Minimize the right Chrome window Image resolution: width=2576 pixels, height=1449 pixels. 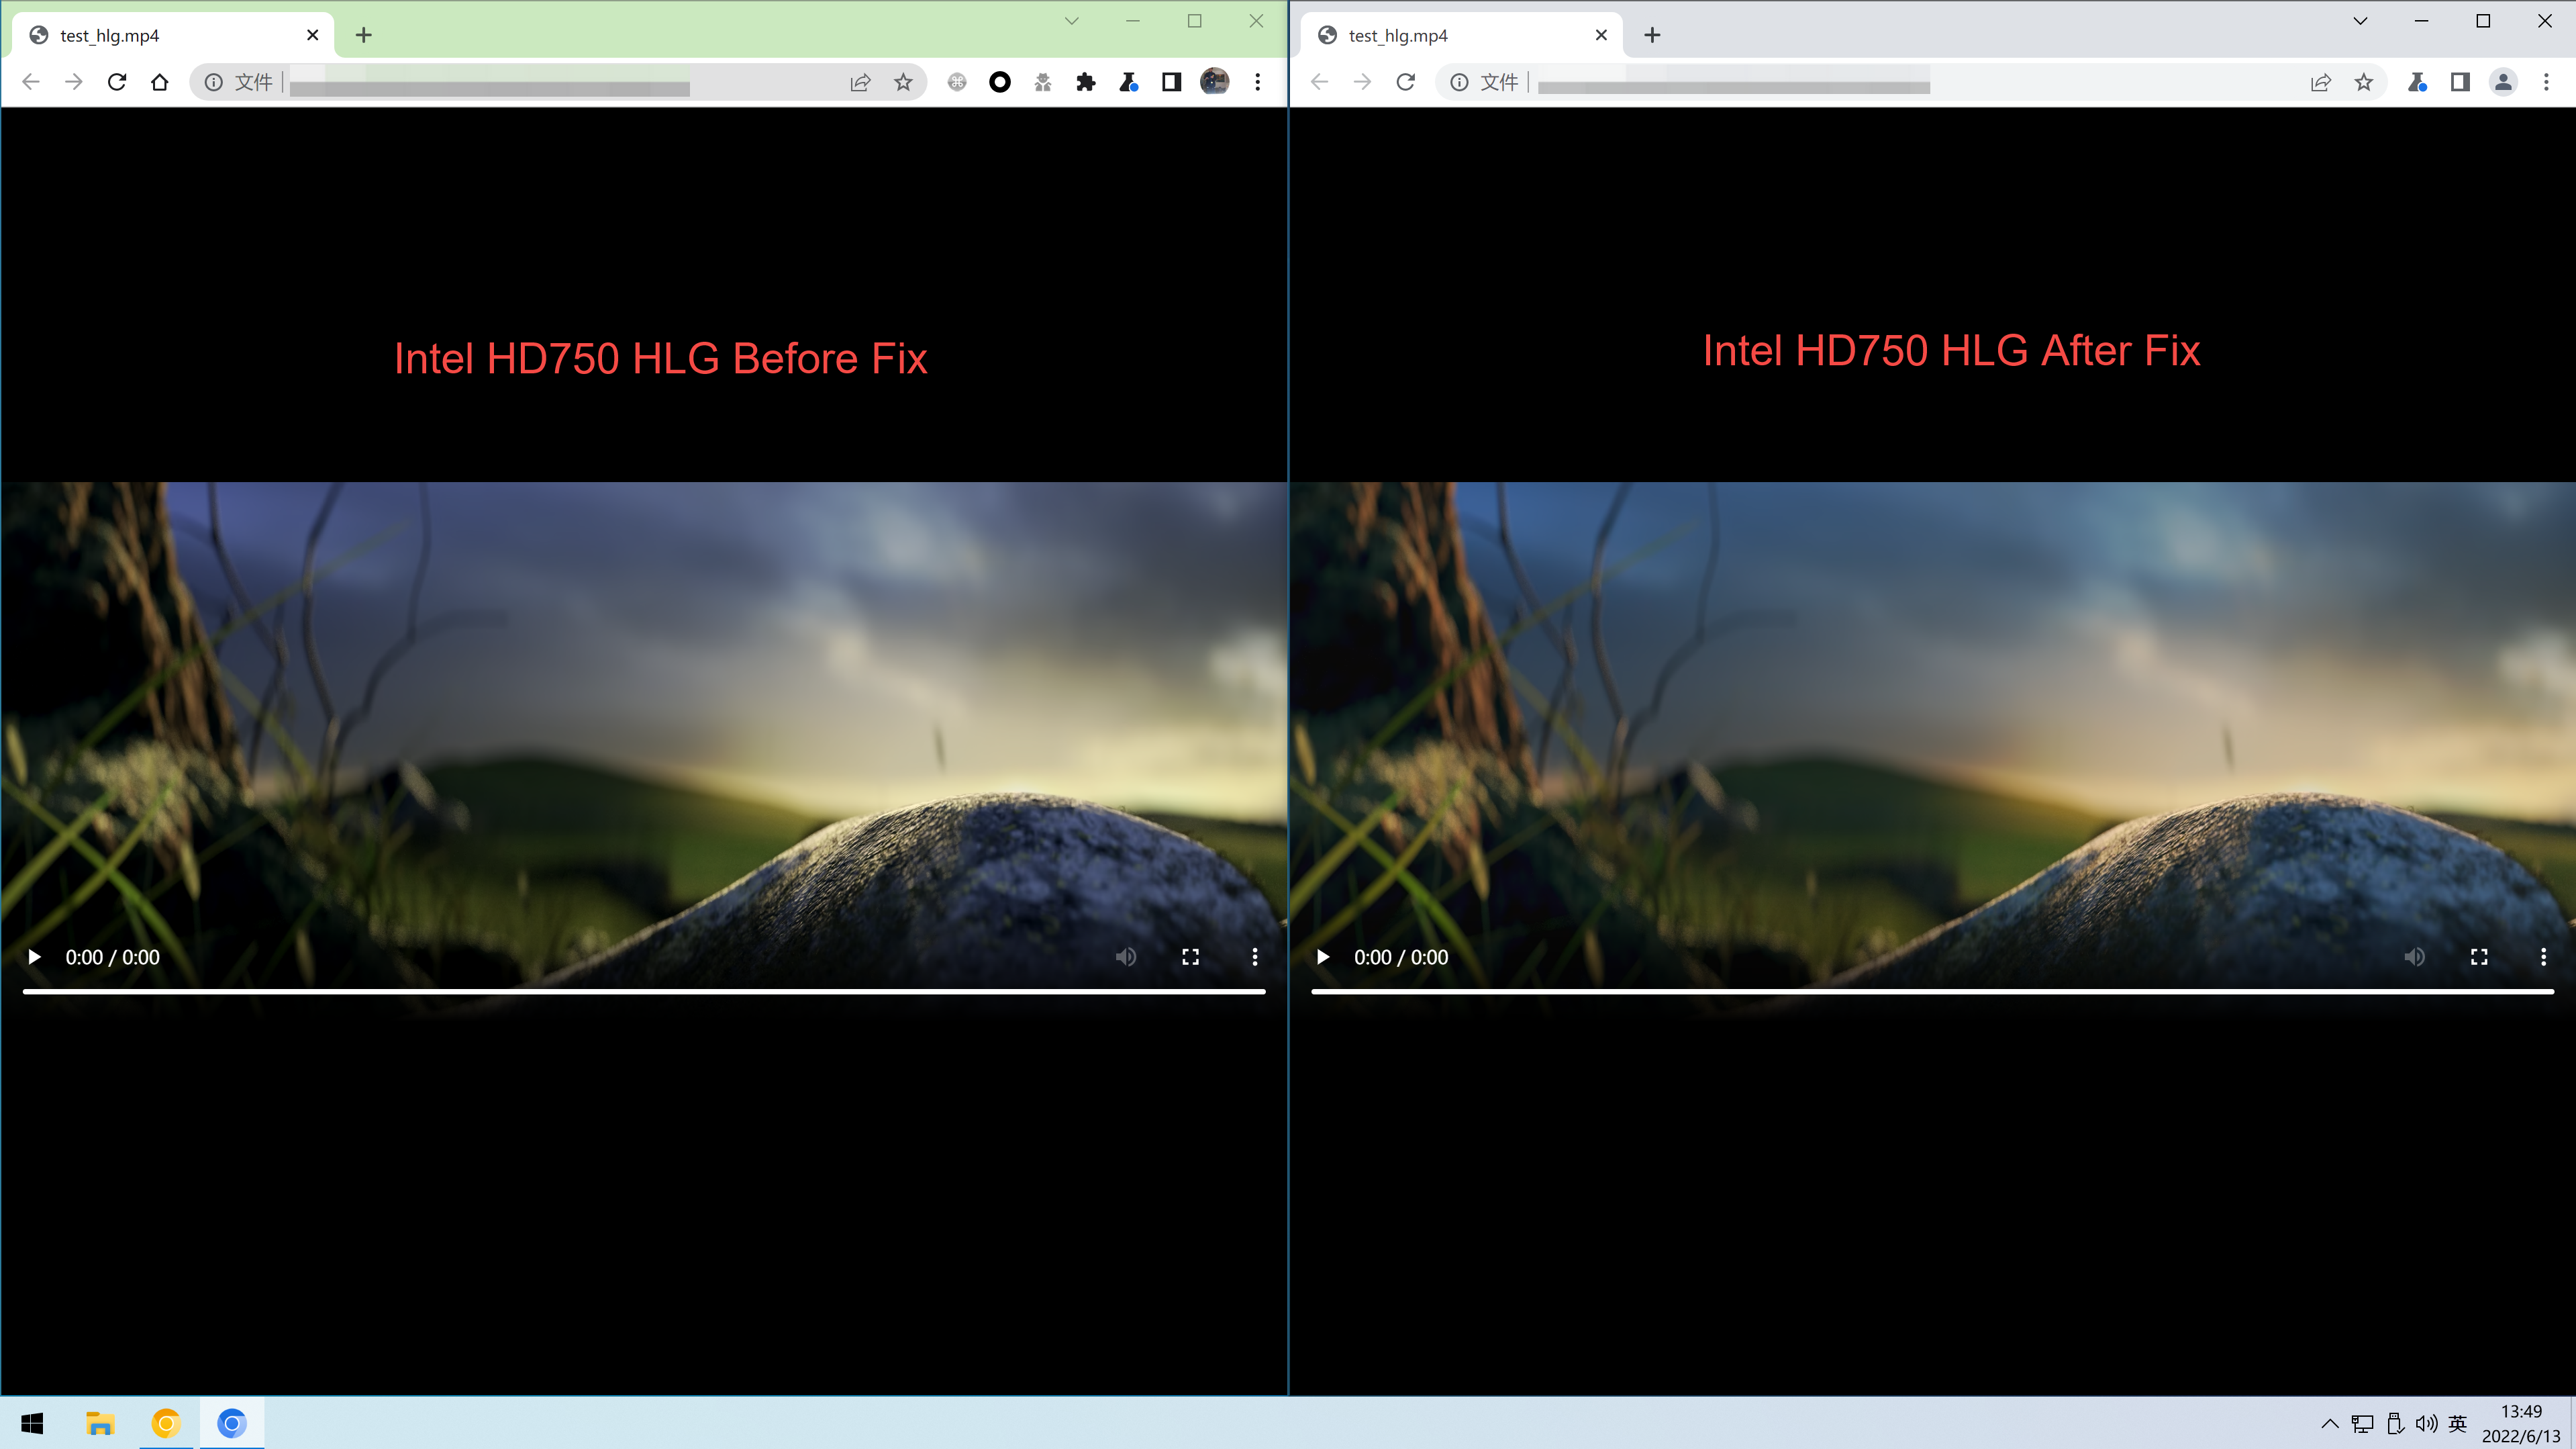(2422, 21)
